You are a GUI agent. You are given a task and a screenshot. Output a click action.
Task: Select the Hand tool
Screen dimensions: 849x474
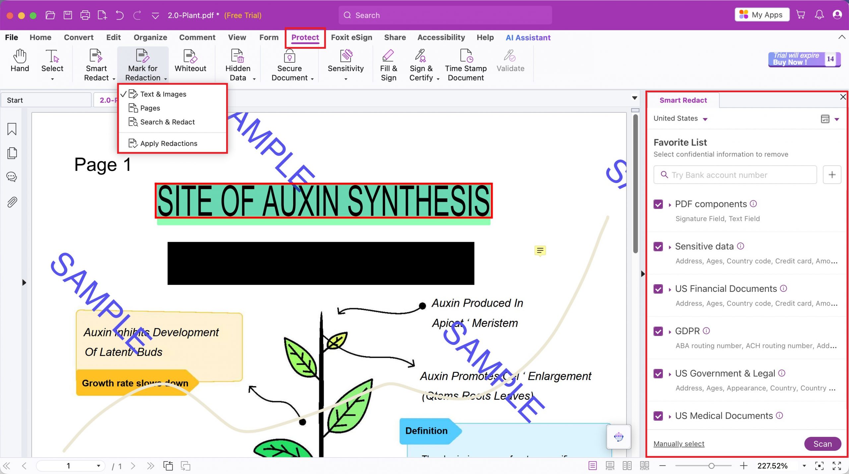[20, 61]
